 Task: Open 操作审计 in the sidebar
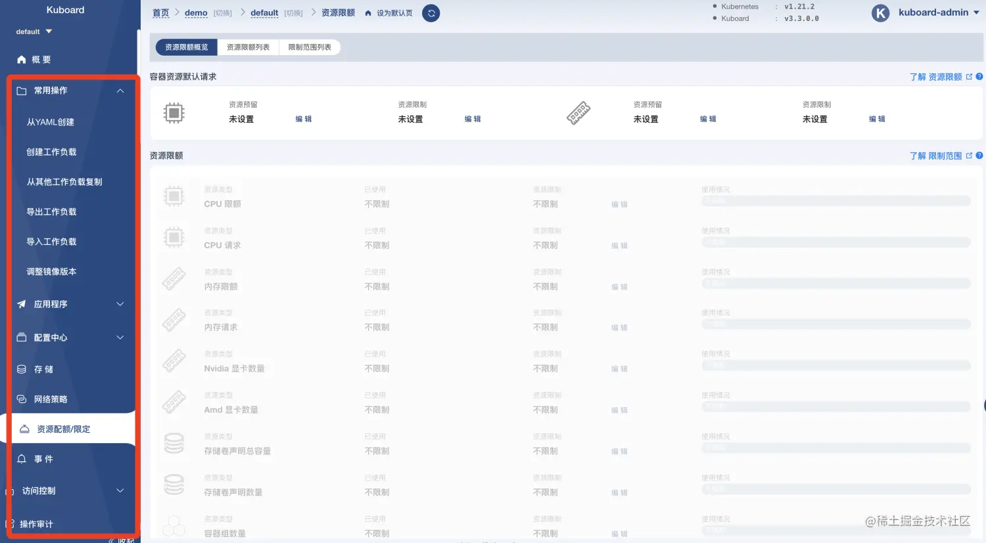36,524
